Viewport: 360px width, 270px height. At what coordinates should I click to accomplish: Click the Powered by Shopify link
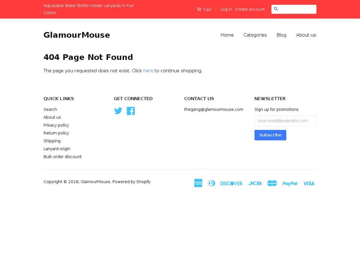(x=131, y=181)
